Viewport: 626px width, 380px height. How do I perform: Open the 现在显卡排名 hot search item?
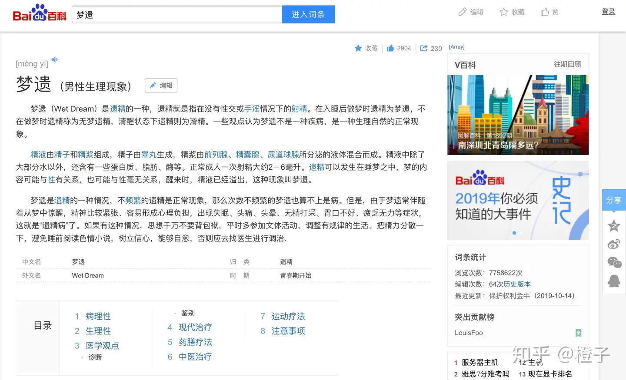click(x=550, y=374)
